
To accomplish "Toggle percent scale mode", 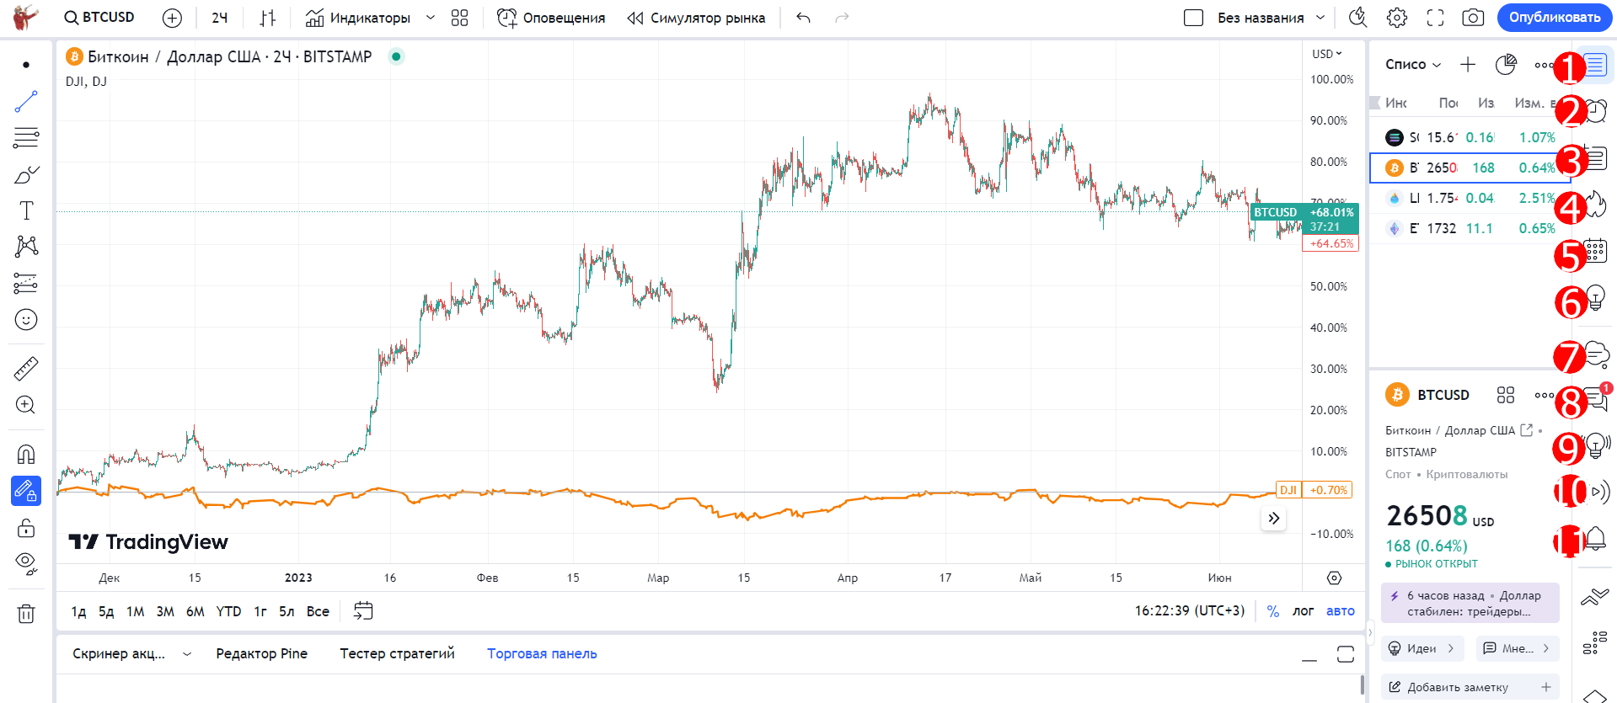I will point(1273,611).
